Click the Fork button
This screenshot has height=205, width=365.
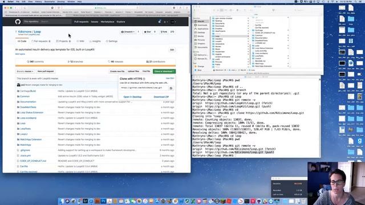pyautogui.click(x=164, y=32)
